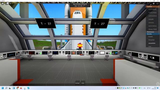Click the Maintenance team header

pos(153,32)
